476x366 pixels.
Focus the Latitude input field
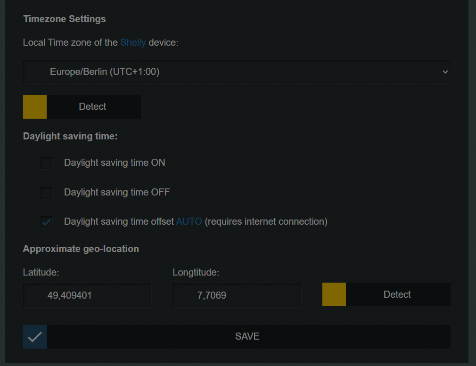point(87,295)
